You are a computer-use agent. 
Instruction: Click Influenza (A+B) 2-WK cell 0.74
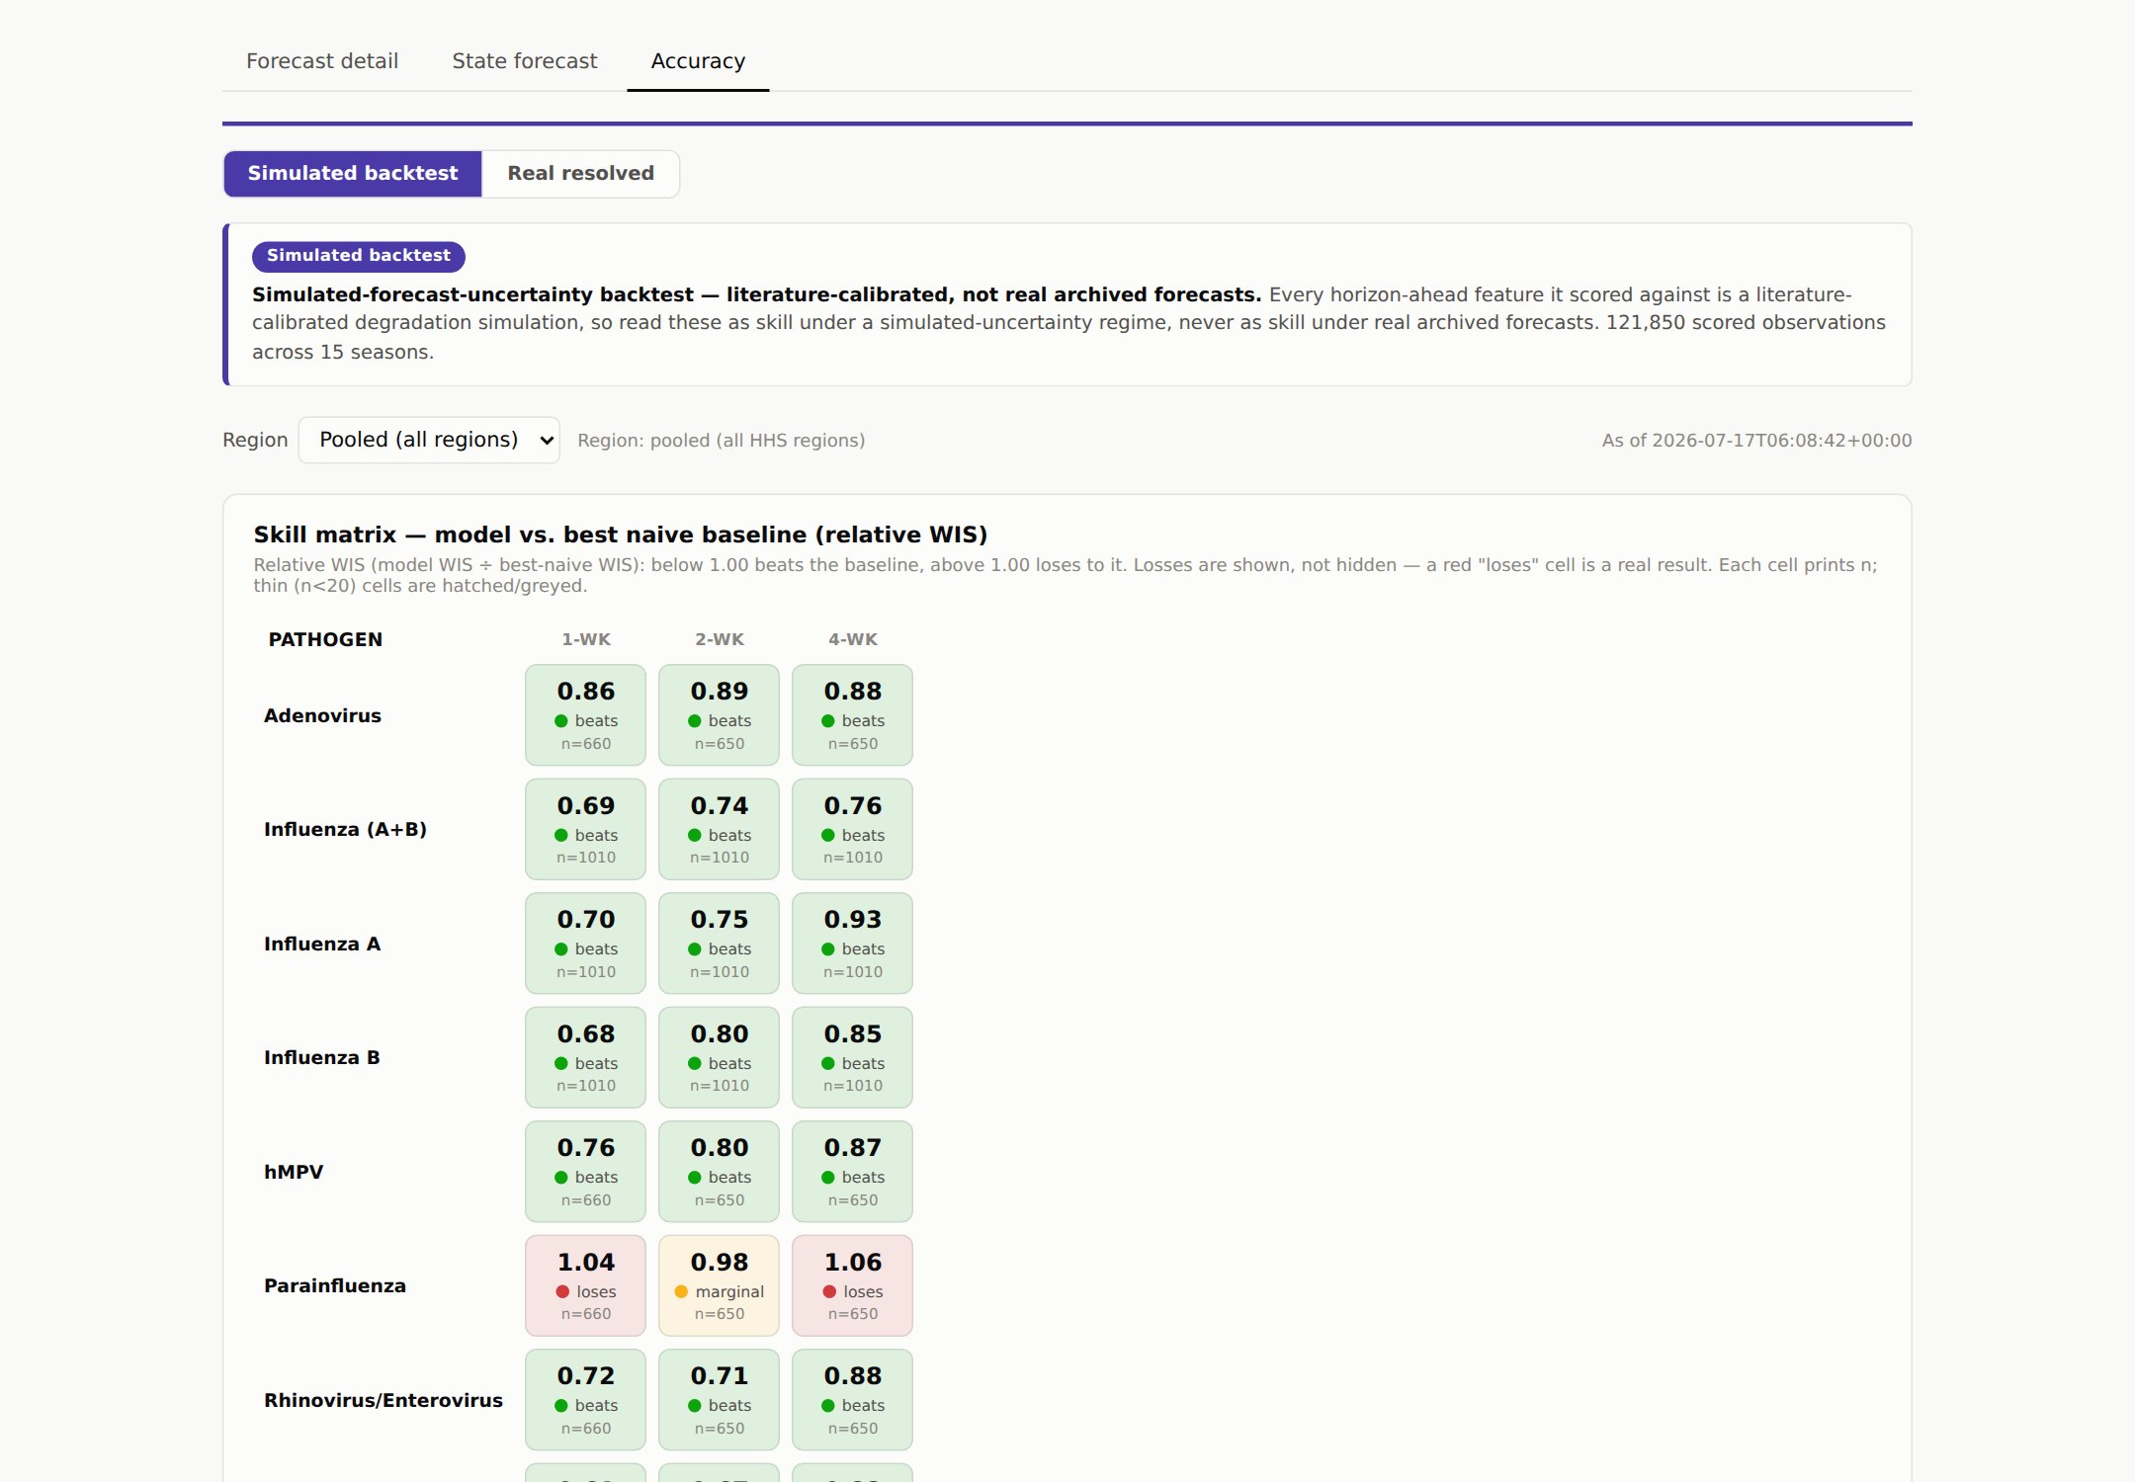(x=719, y=830)
